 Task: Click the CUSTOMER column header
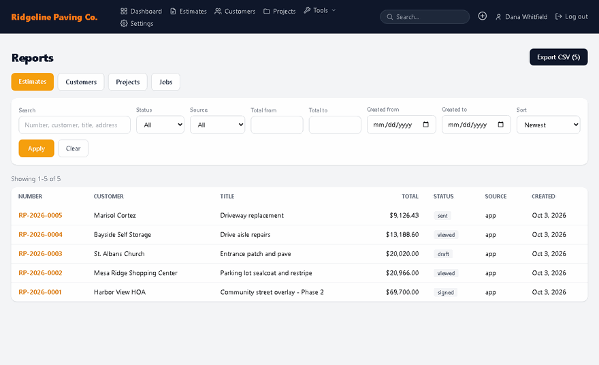pyautogui.click(x=108, y=196)
